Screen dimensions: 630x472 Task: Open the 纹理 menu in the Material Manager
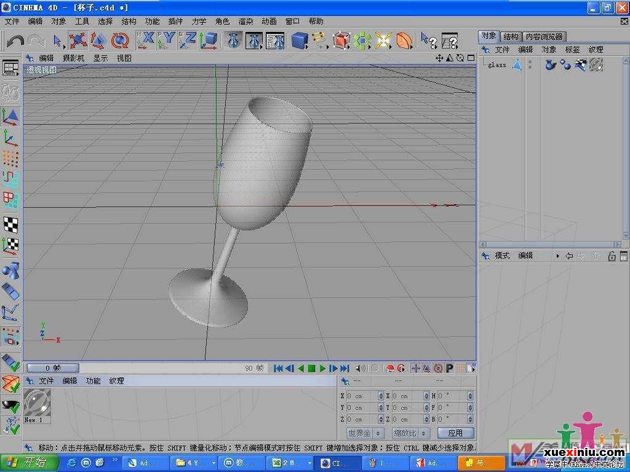click(x=116, y=381)
